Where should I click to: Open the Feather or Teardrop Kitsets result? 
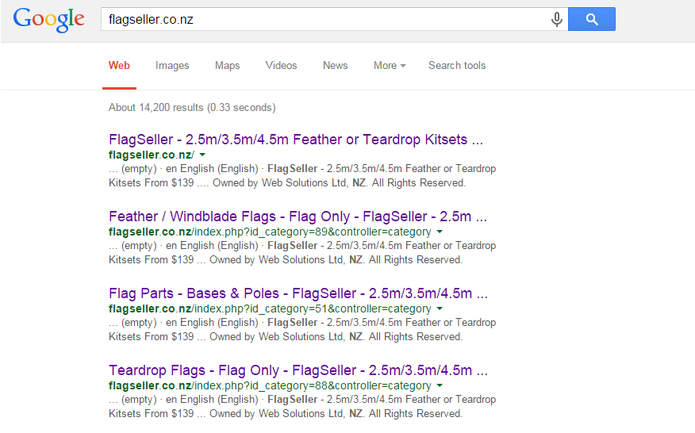click(x=296, y=140)
